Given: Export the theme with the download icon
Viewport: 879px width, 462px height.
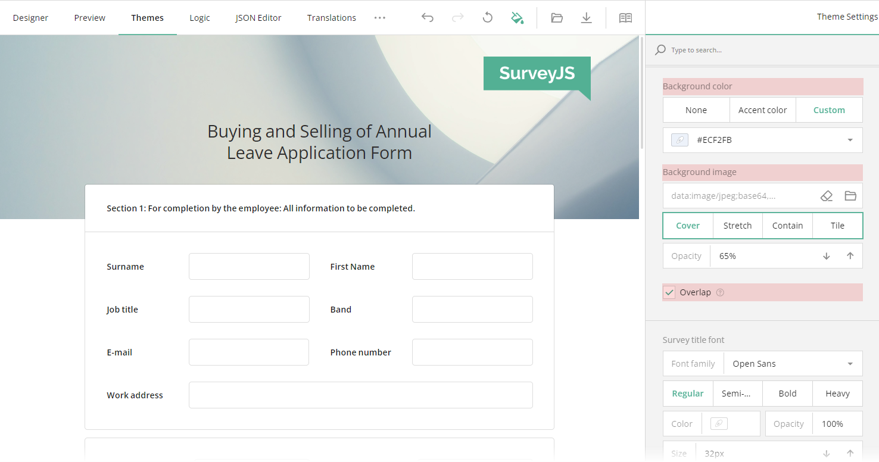Looking at the screenshot, I should pos(586,17).
